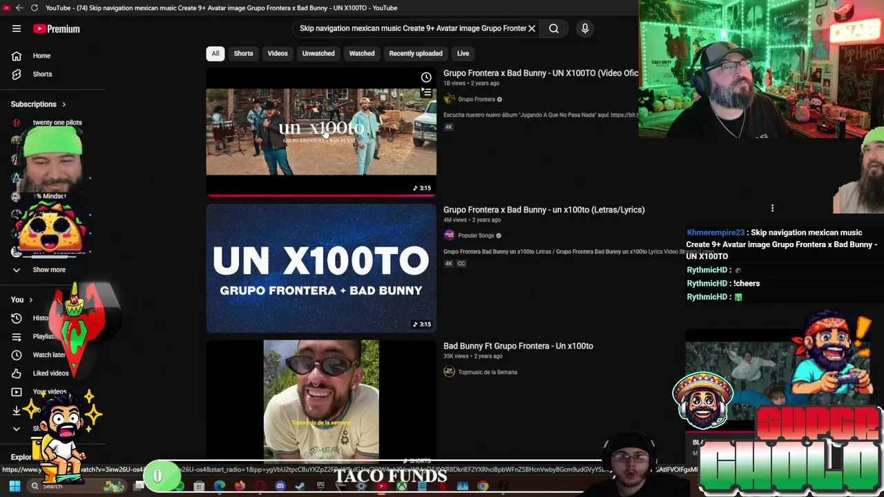Click the Watch later clock icon in sidebar
Viewport: 884px width, 497px height.
click(x=17, y=355)
